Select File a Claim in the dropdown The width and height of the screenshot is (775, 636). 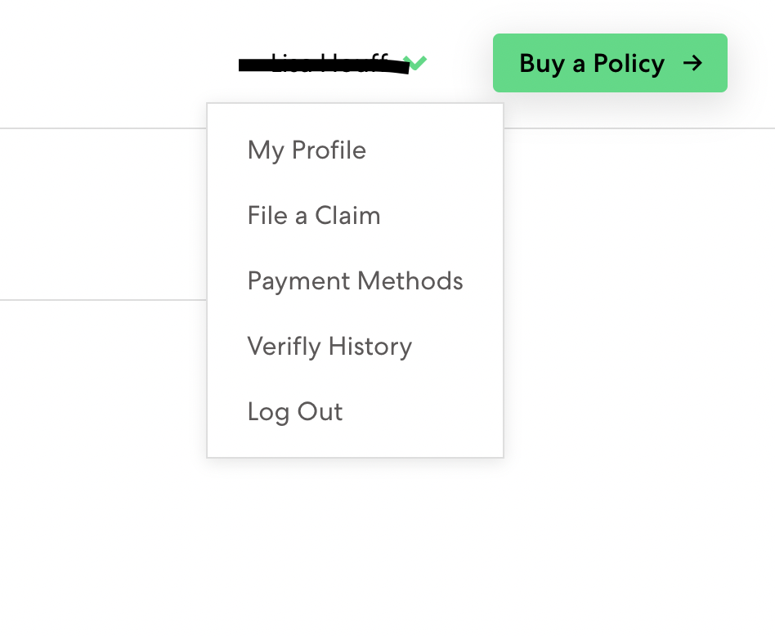(314, 216)
